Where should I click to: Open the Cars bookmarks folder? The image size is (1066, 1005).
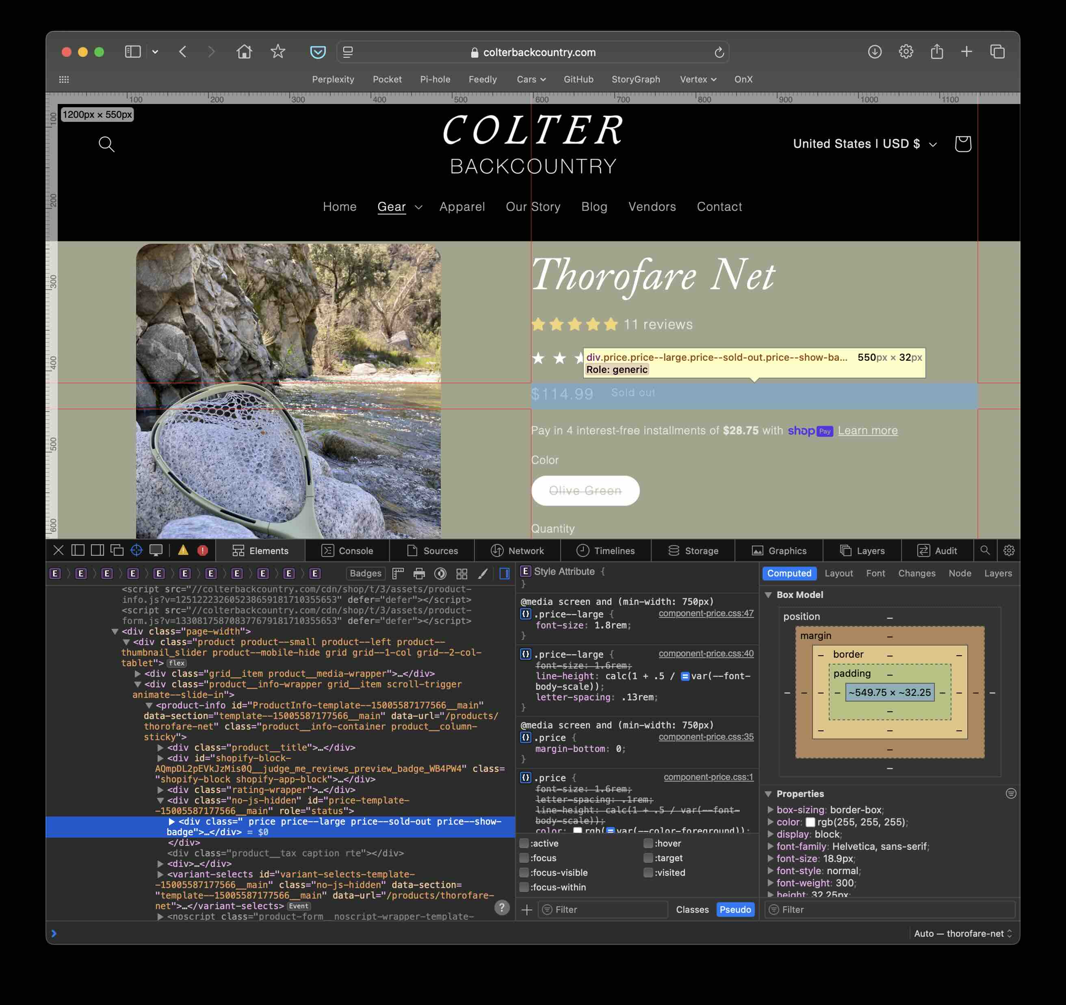[531, 79]
